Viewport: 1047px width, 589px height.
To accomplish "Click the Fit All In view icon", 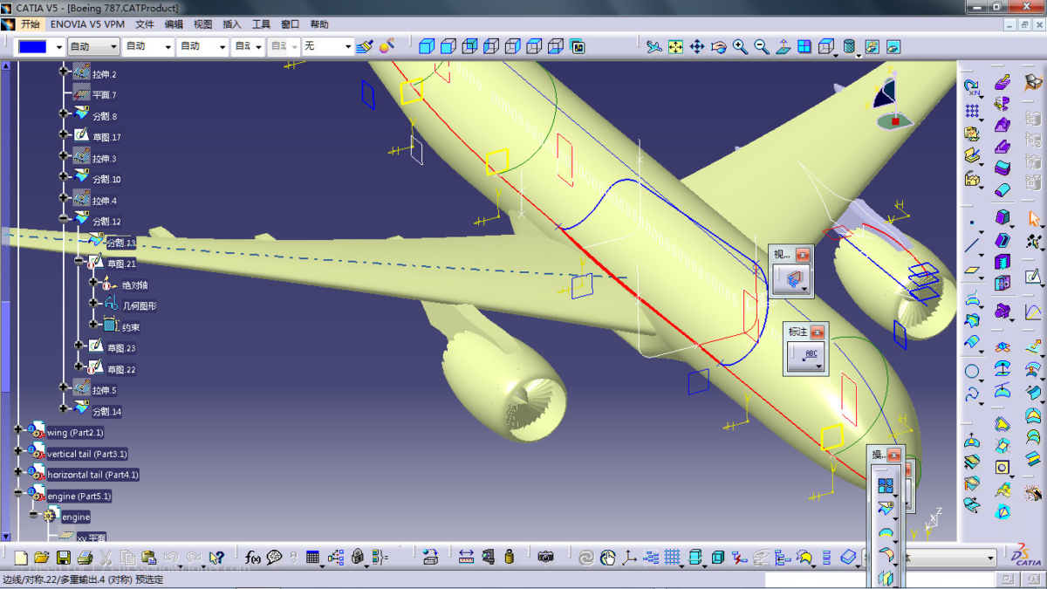I will click(675, 46).
